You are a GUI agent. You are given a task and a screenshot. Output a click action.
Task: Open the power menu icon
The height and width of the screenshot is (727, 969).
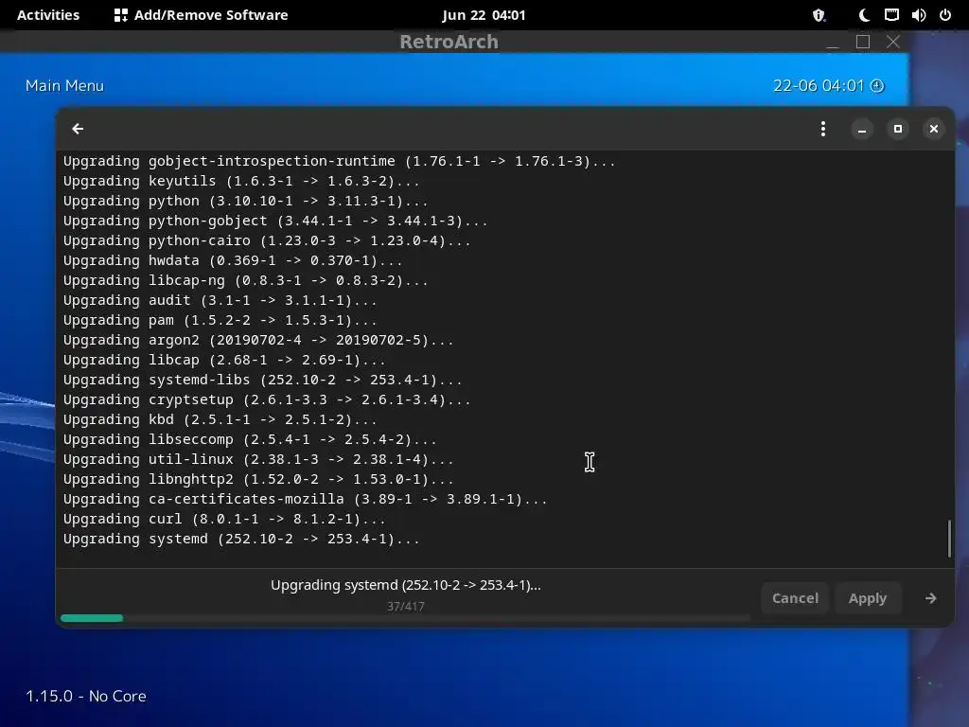[945, 15]
